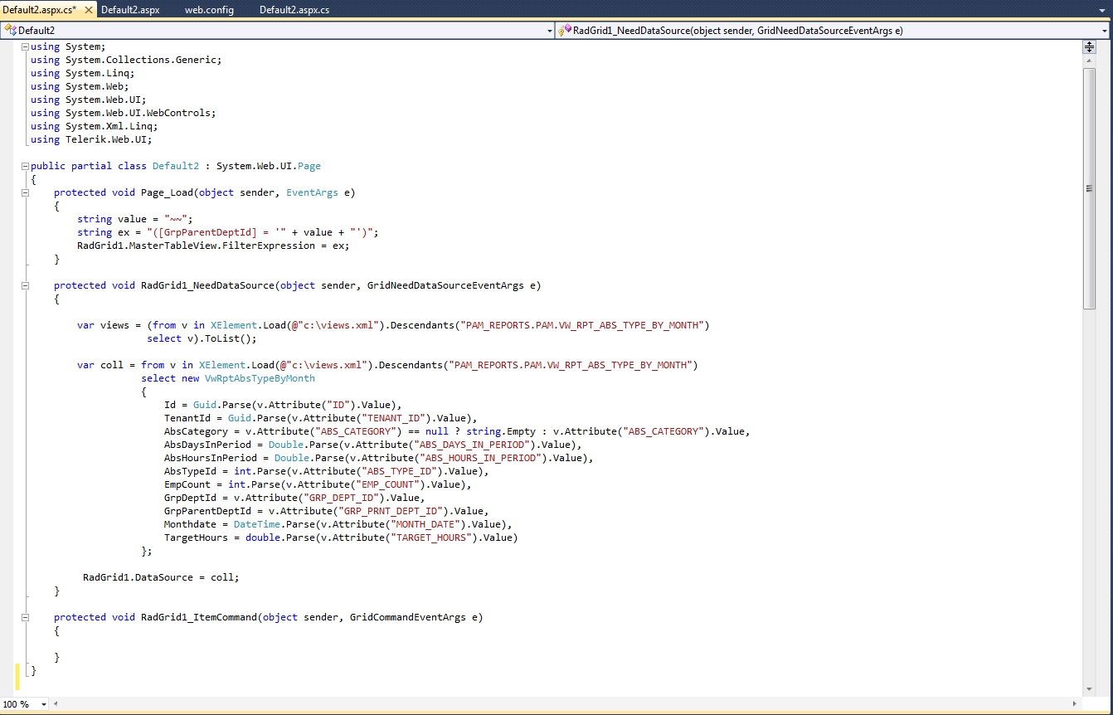1113x715 pixels.
Task: Click 'using System.Collections.Generic;' line
Action: point(126,60)
